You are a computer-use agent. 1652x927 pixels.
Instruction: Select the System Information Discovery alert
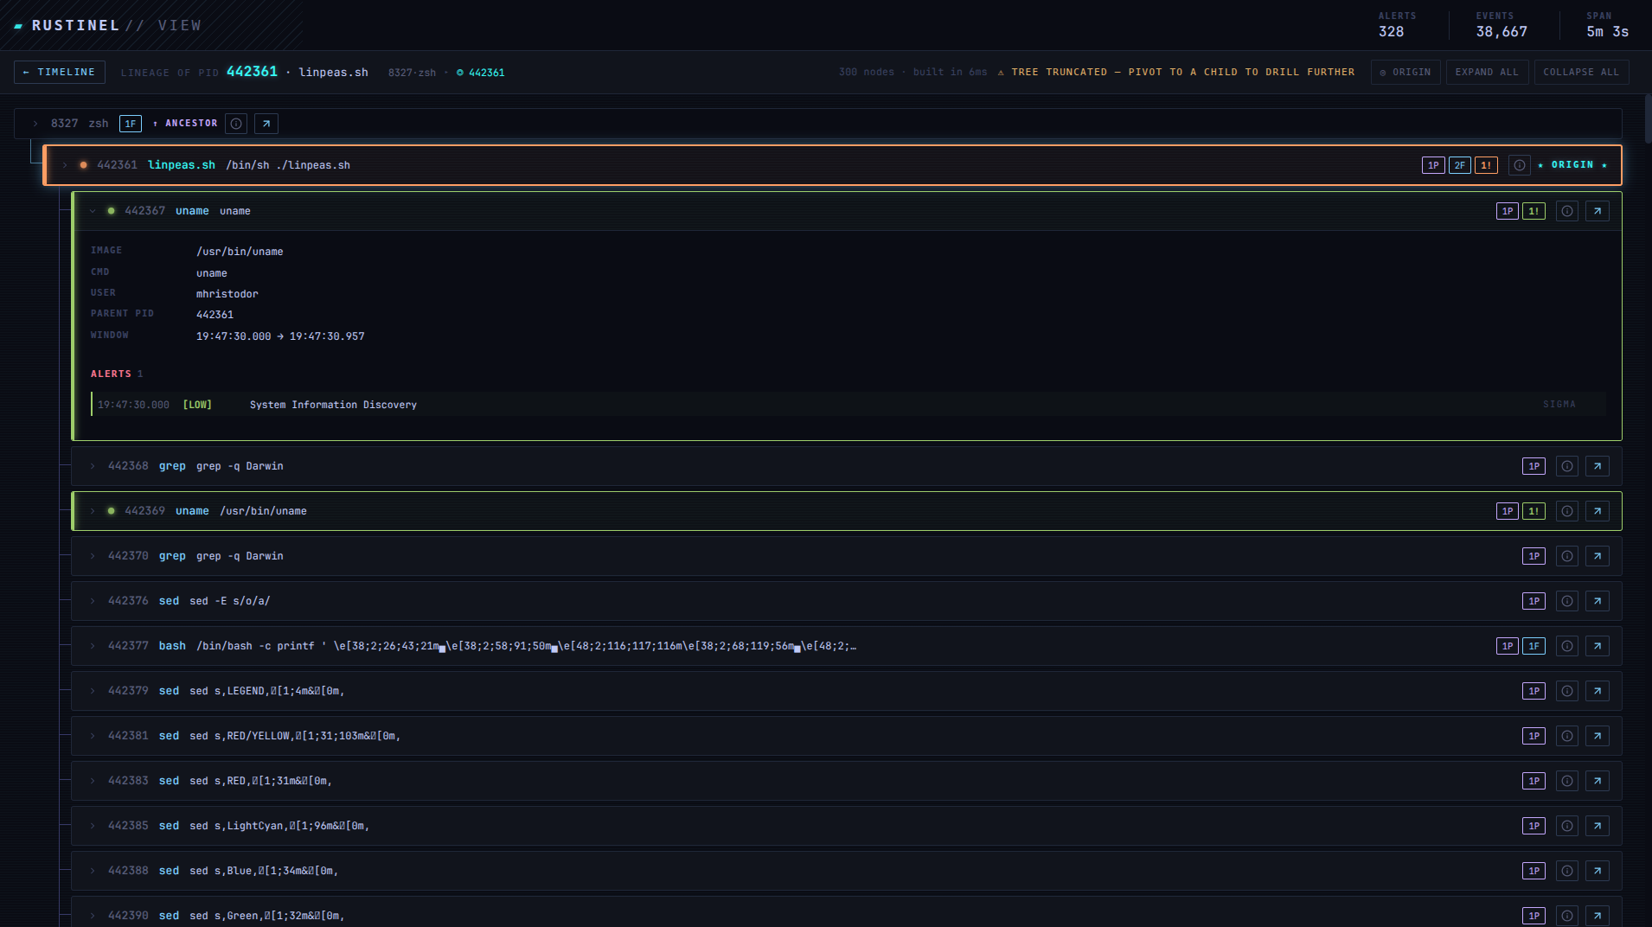tap(848, 405)
